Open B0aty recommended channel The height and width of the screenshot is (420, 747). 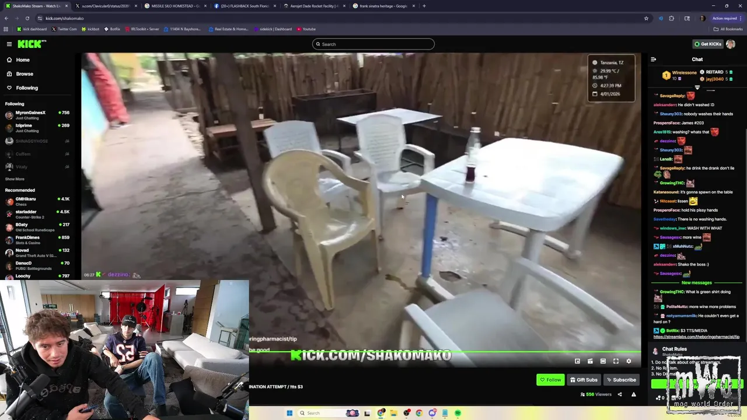click(x=37, y=227)
